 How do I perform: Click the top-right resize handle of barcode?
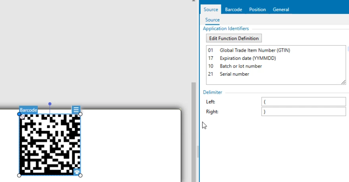pos(80,114)
